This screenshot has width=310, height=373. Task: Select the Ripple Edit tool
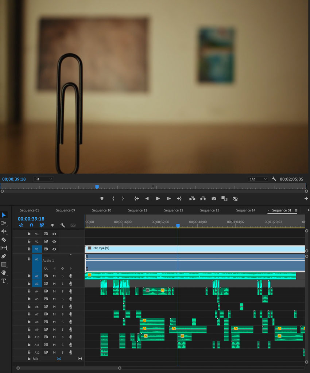pos(4,231)
